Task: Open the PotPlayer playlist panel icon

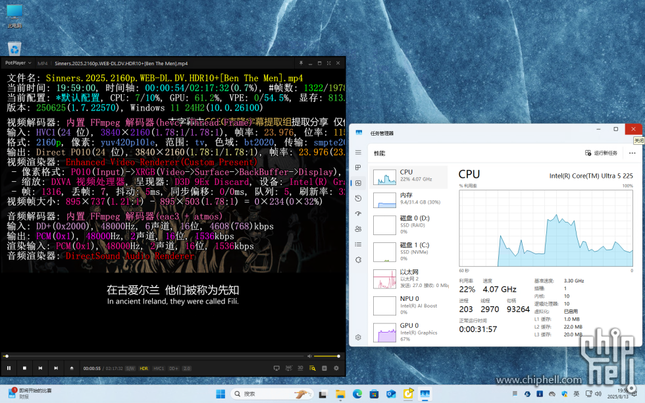Action: [312, 368]
